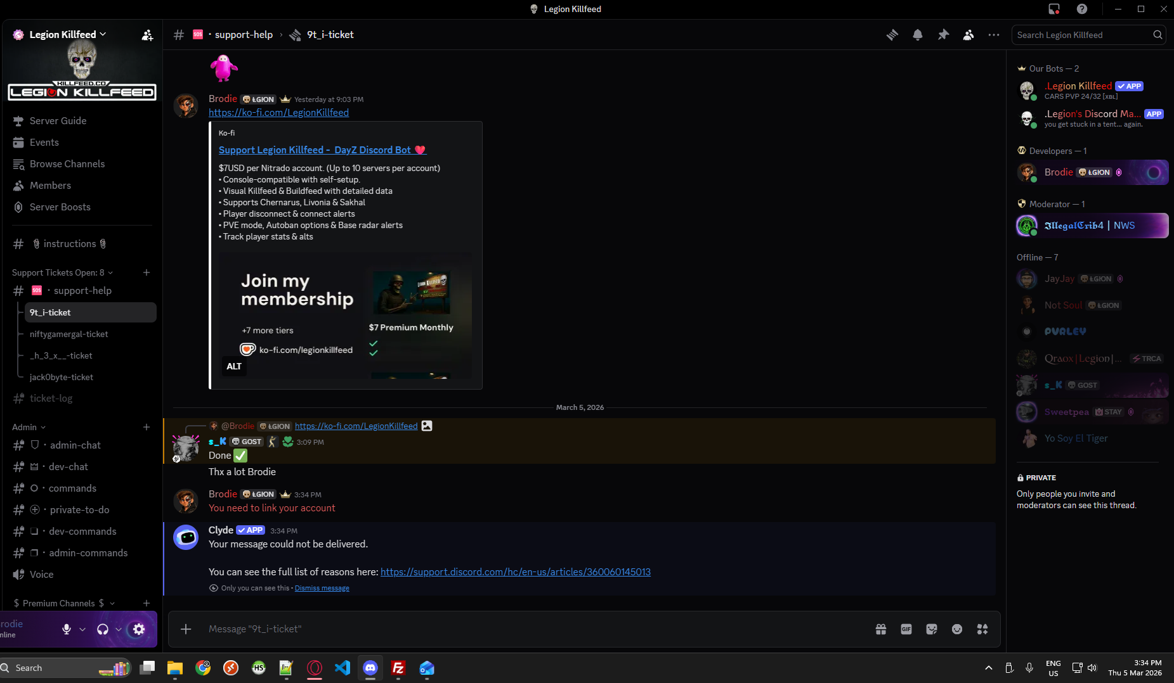Open Google Chrome from the taskbar

(x=203, y=668)
